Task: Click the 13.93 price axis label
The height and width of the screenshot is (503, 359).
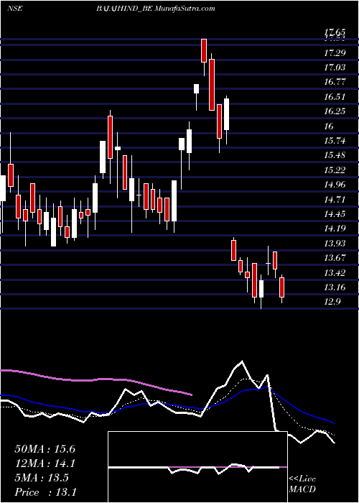Action: tap(335, 244)
